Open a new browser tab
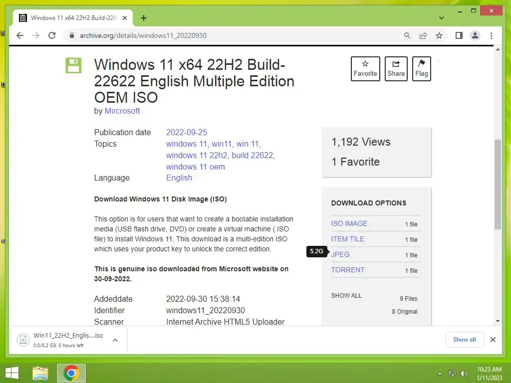 (144, 18)
